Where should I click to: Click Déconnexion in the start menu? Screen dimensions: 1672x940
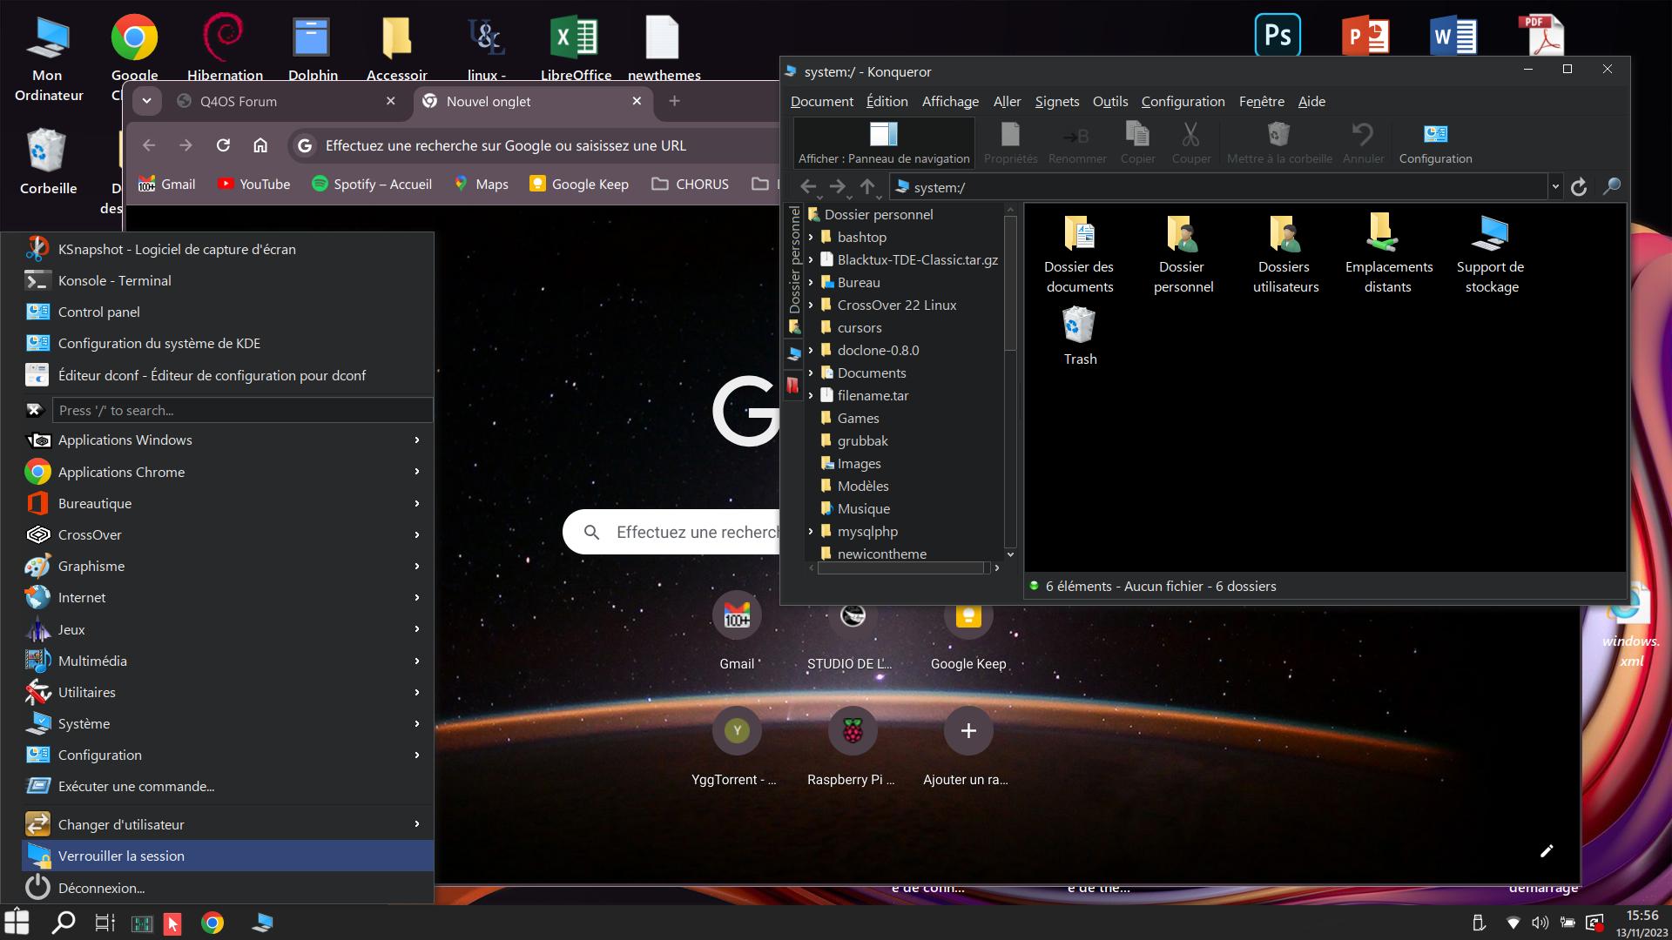pyautogui.click(x=227, y=888)
